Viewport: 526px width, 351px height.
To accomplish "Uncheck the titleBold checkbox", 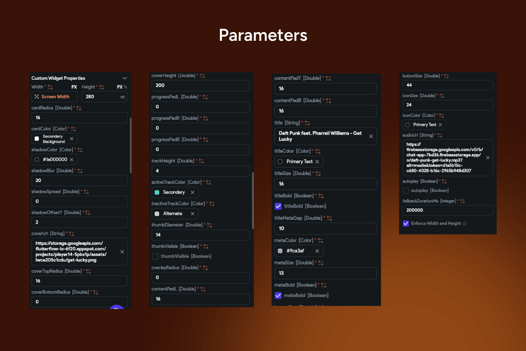I will click(278, 206).
